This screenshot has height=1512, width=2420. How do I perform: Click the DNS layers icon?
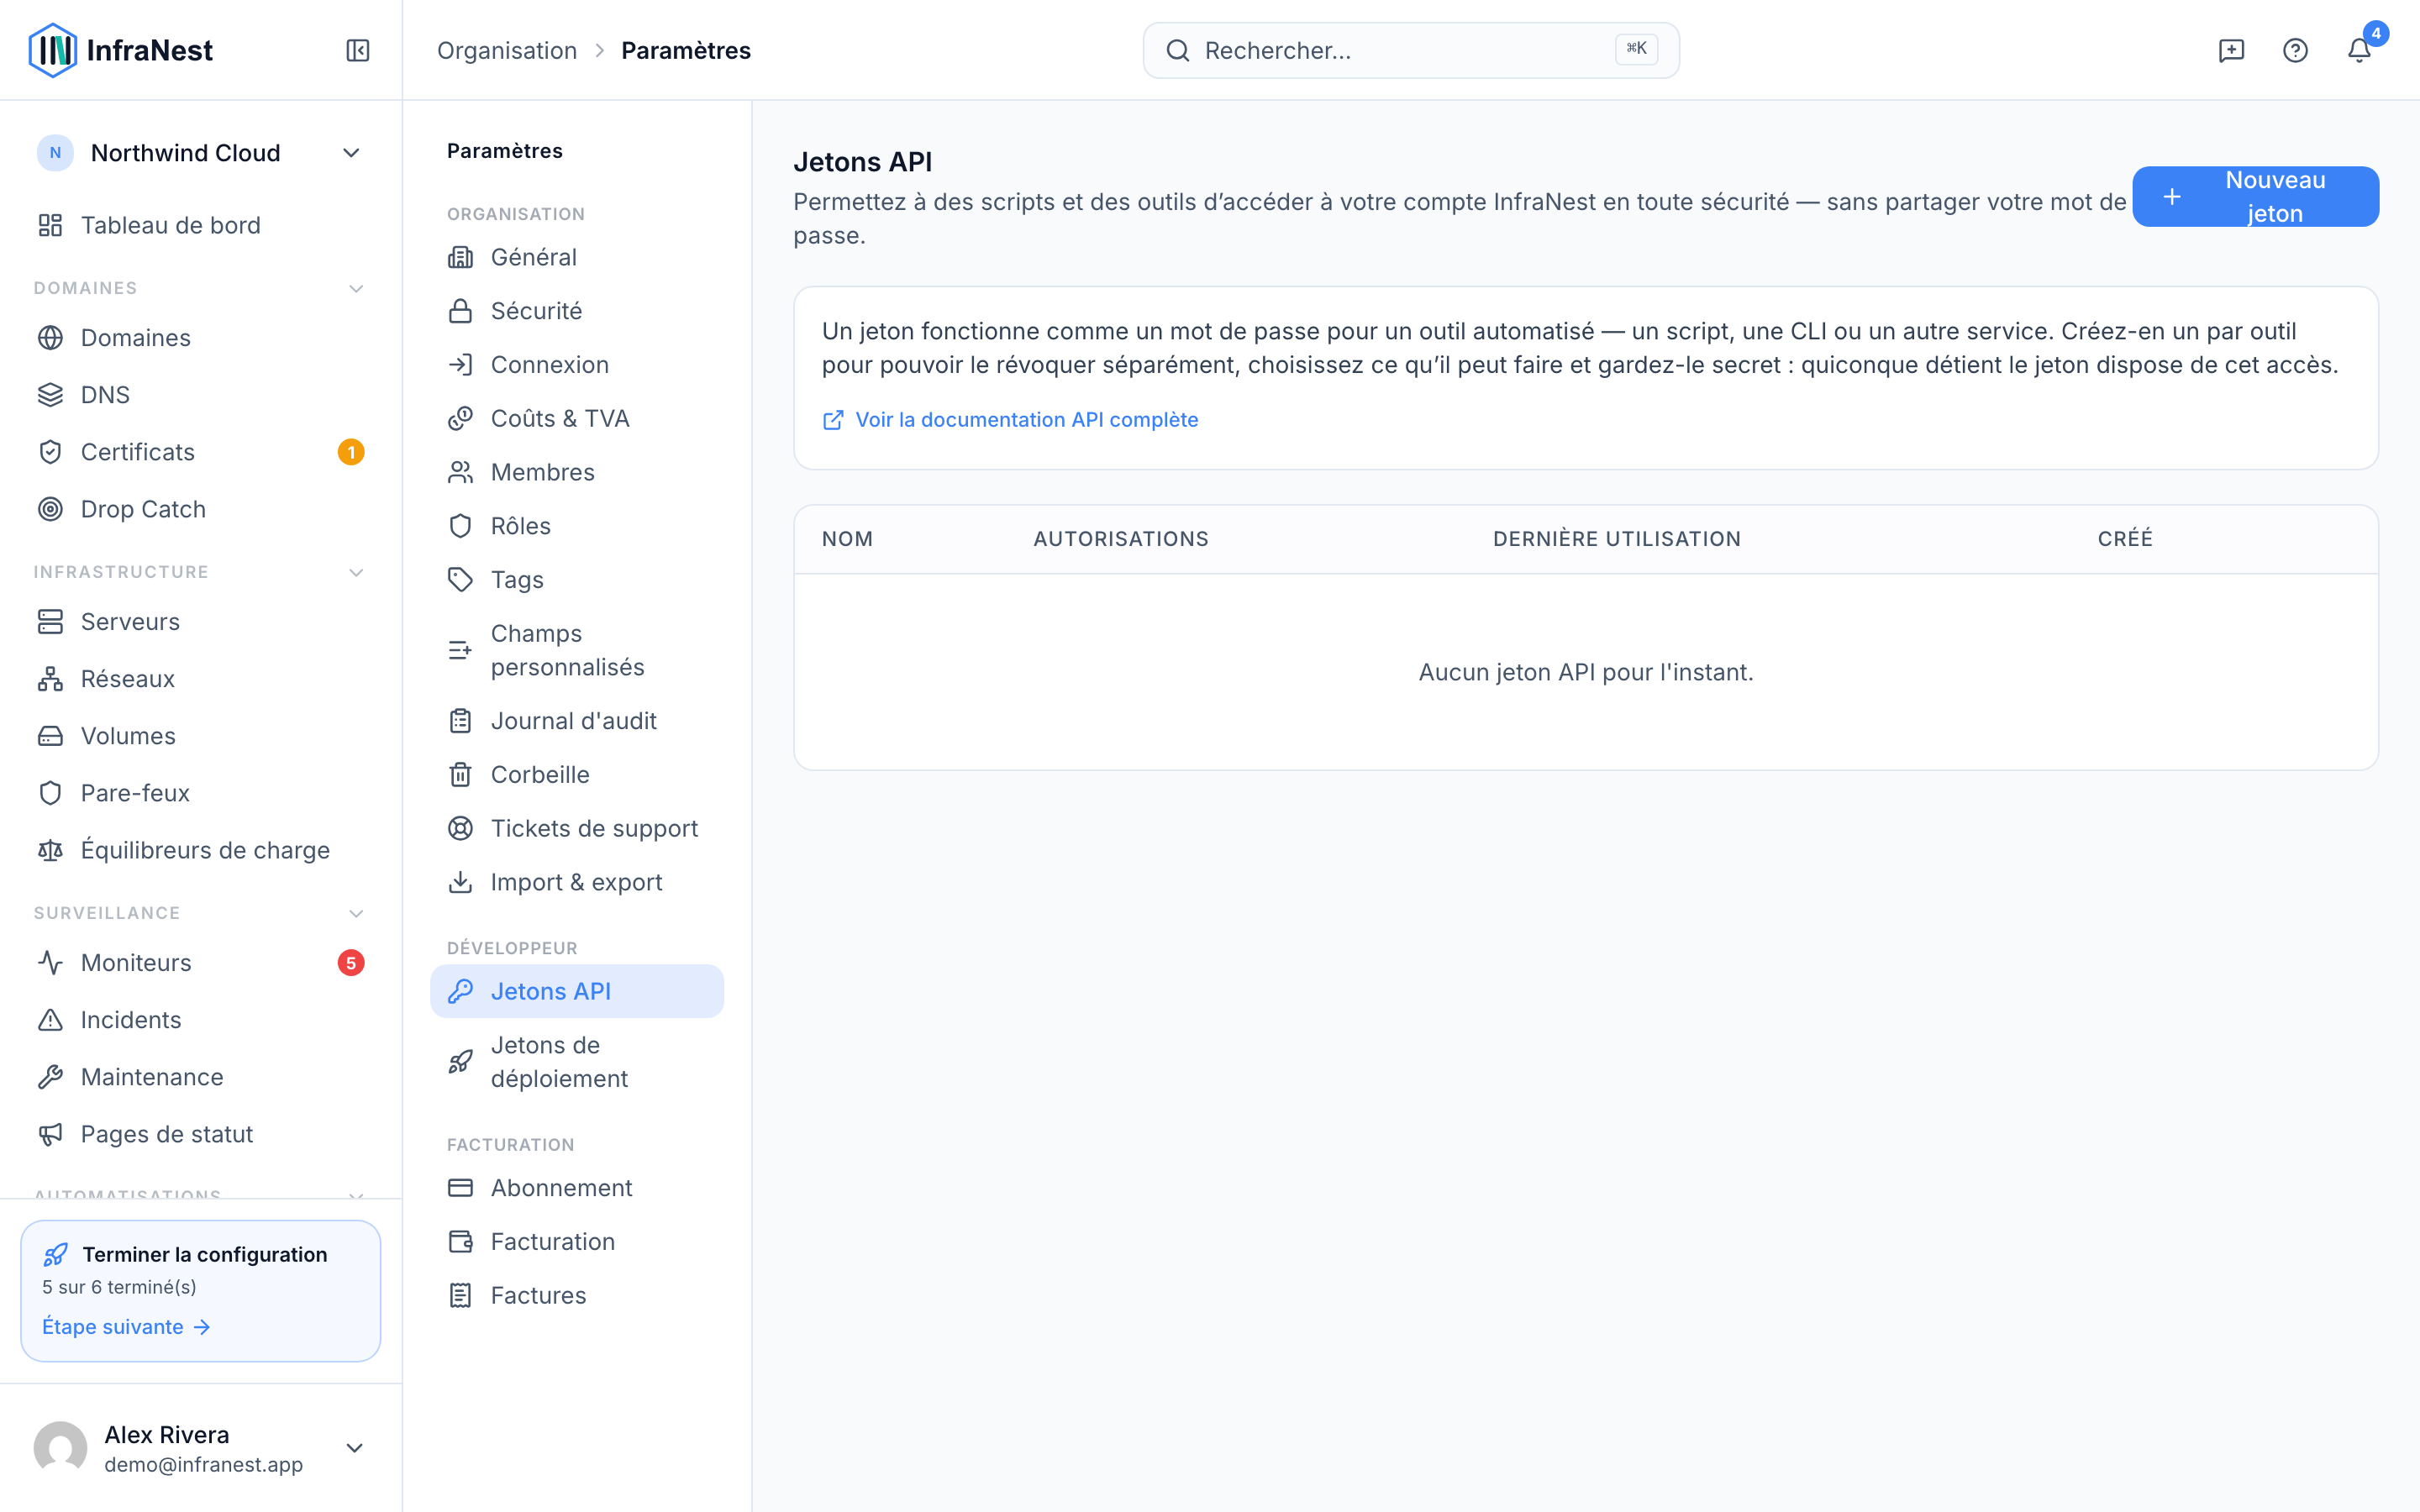coord(50,395)
